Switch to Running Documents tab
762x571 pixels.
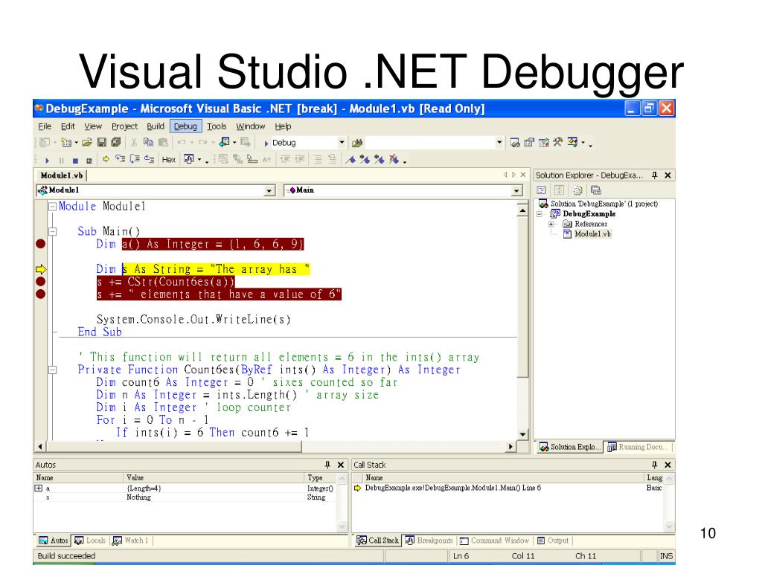[x=638, y=447]
